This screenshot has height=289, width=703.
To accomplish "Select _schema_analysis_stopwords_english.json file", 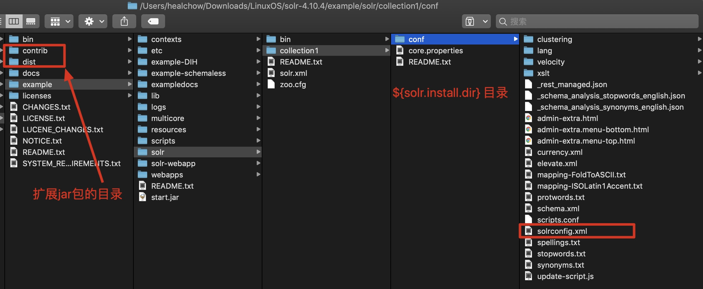I will coord(611,96).
